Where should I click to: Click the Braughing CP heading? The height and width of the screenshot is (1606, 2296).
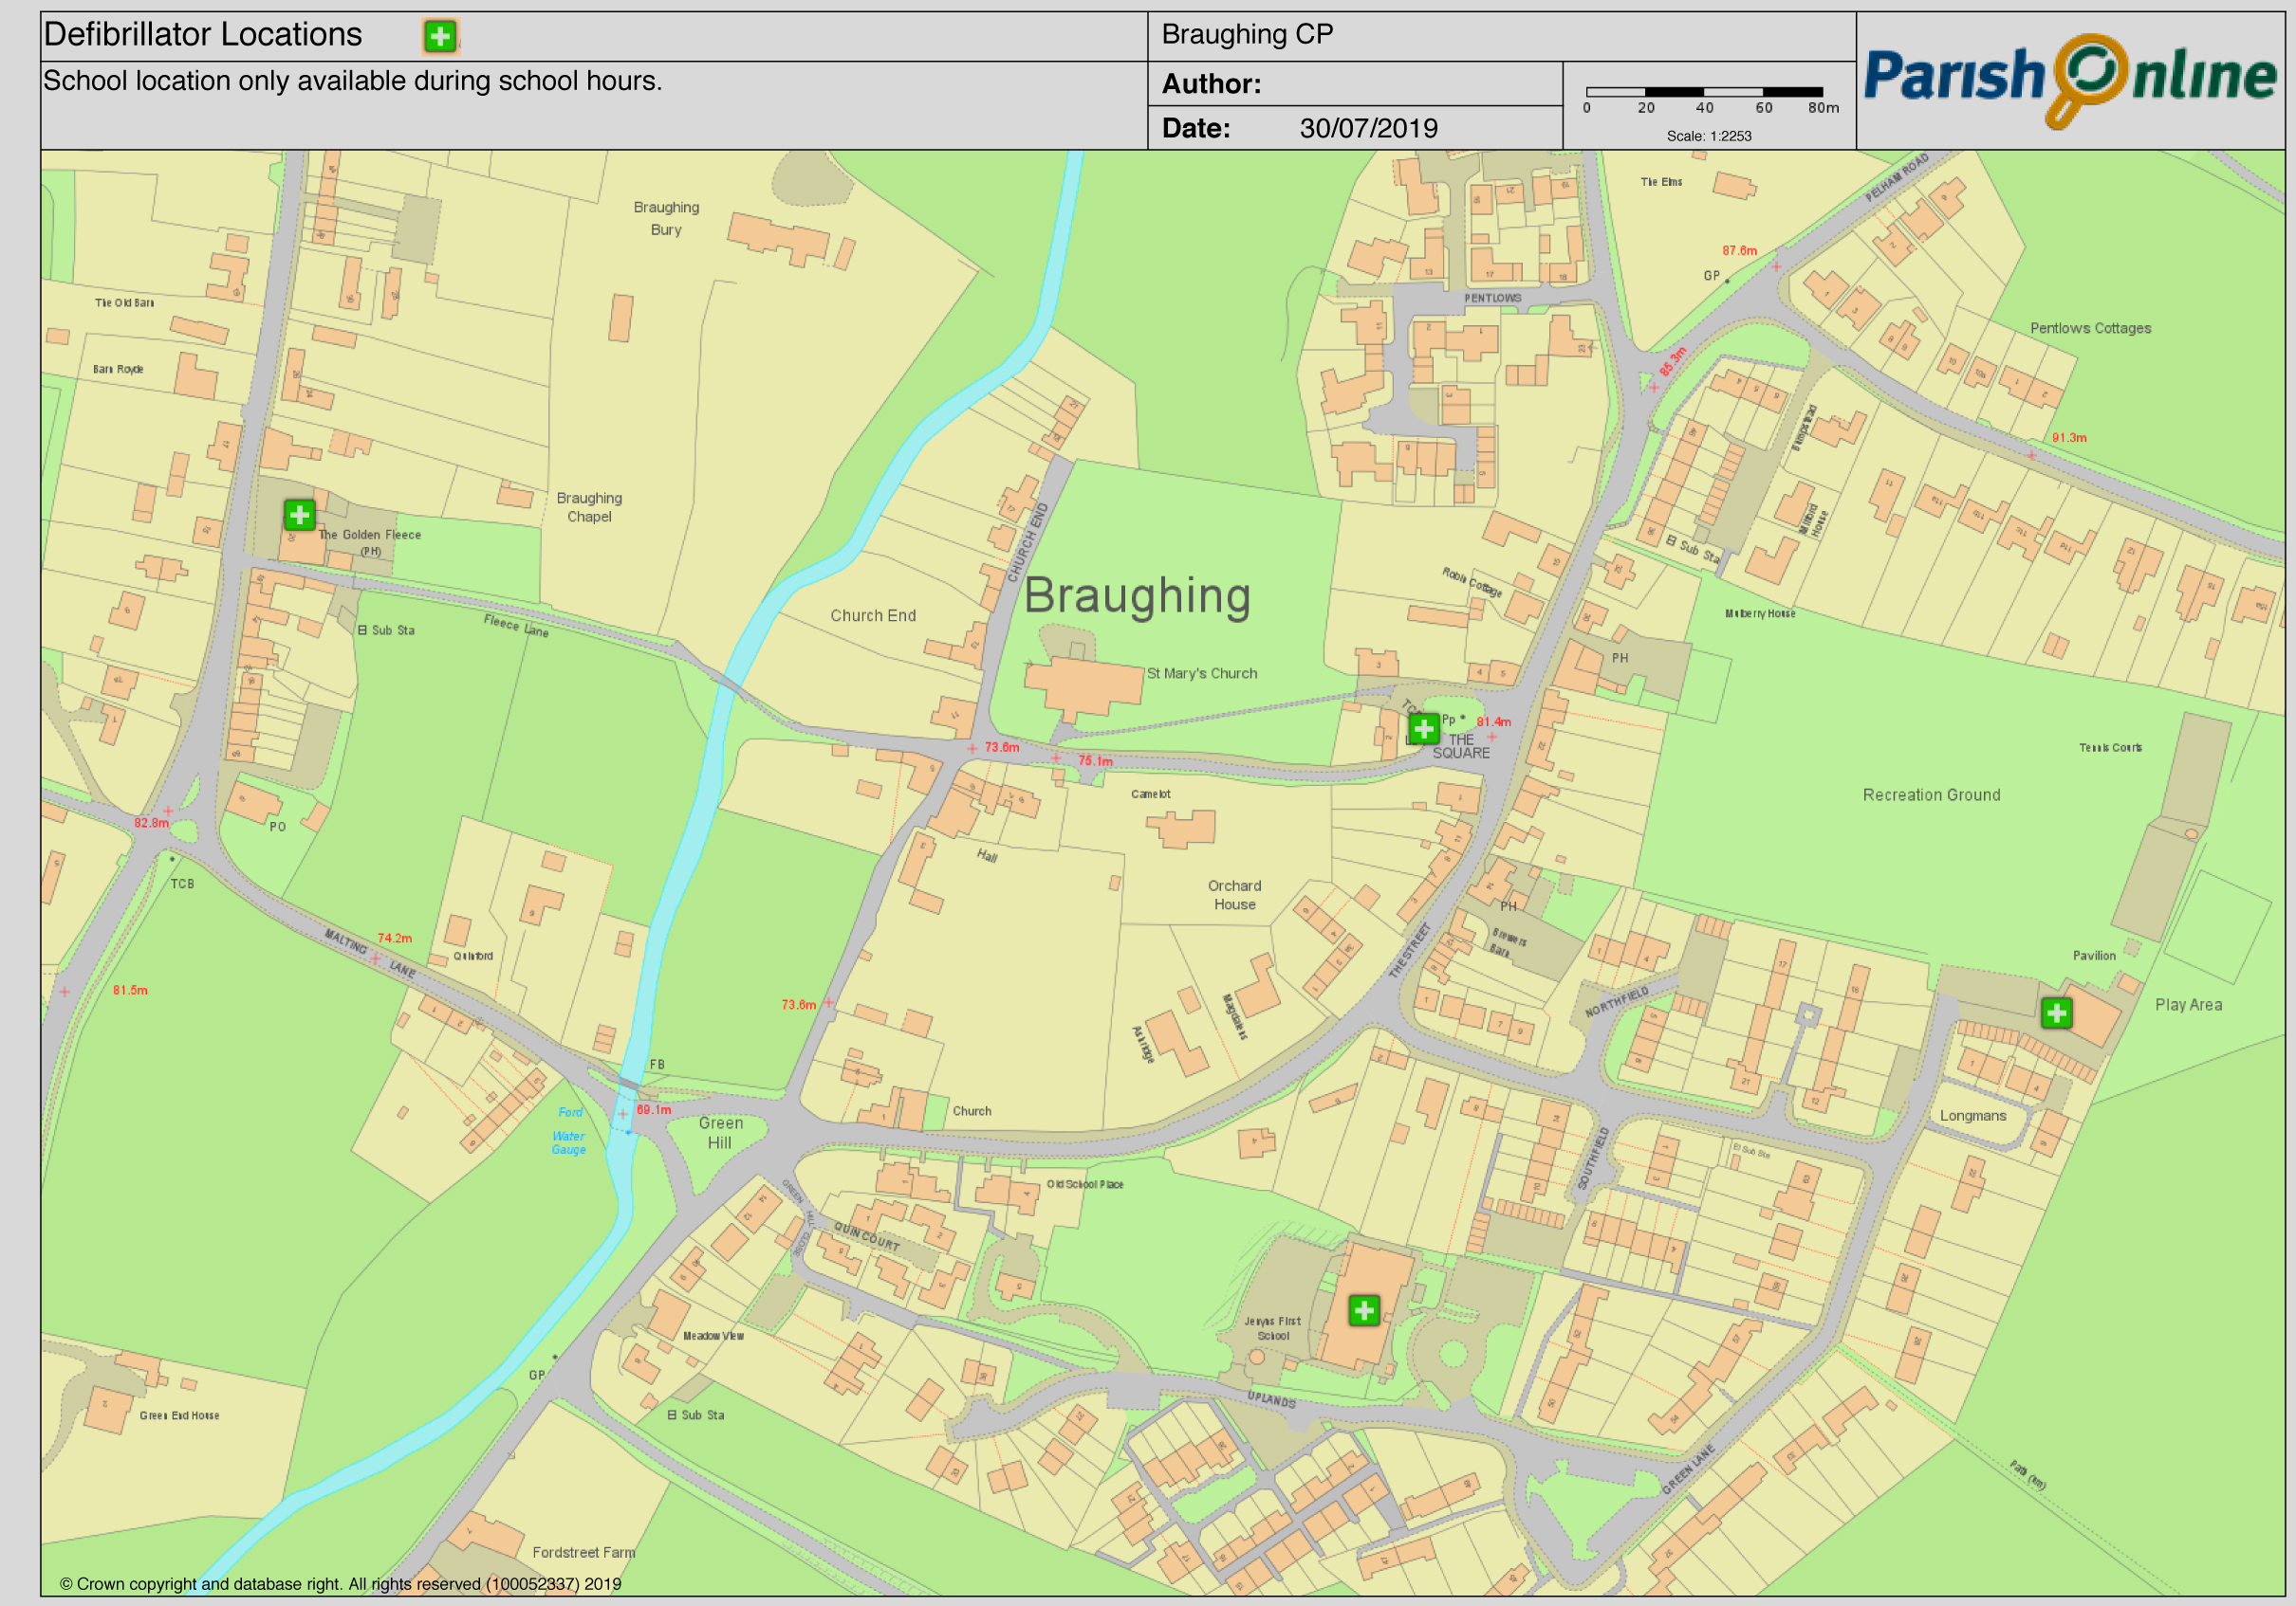click(1247, 35)
